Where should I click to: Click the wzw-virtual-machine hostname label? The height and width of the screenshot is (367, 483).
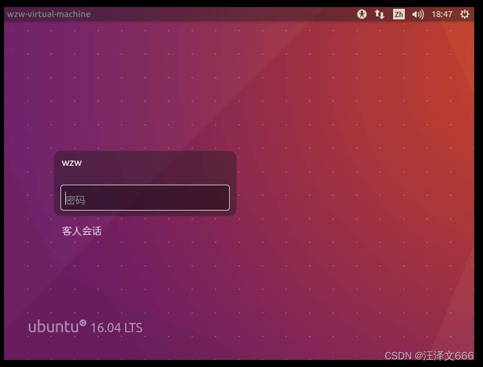click(49, 14)
